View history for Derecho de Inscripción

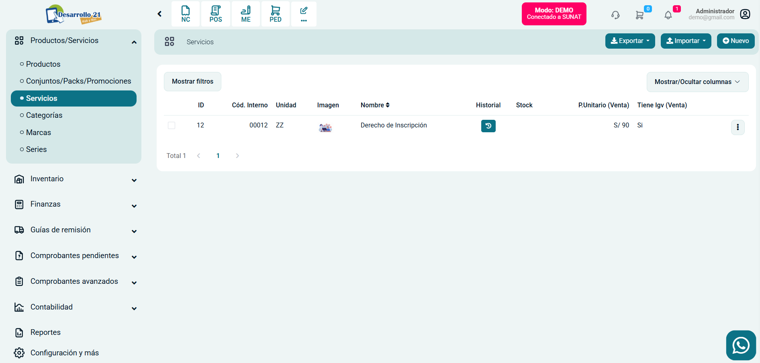(x=488, y=126)
